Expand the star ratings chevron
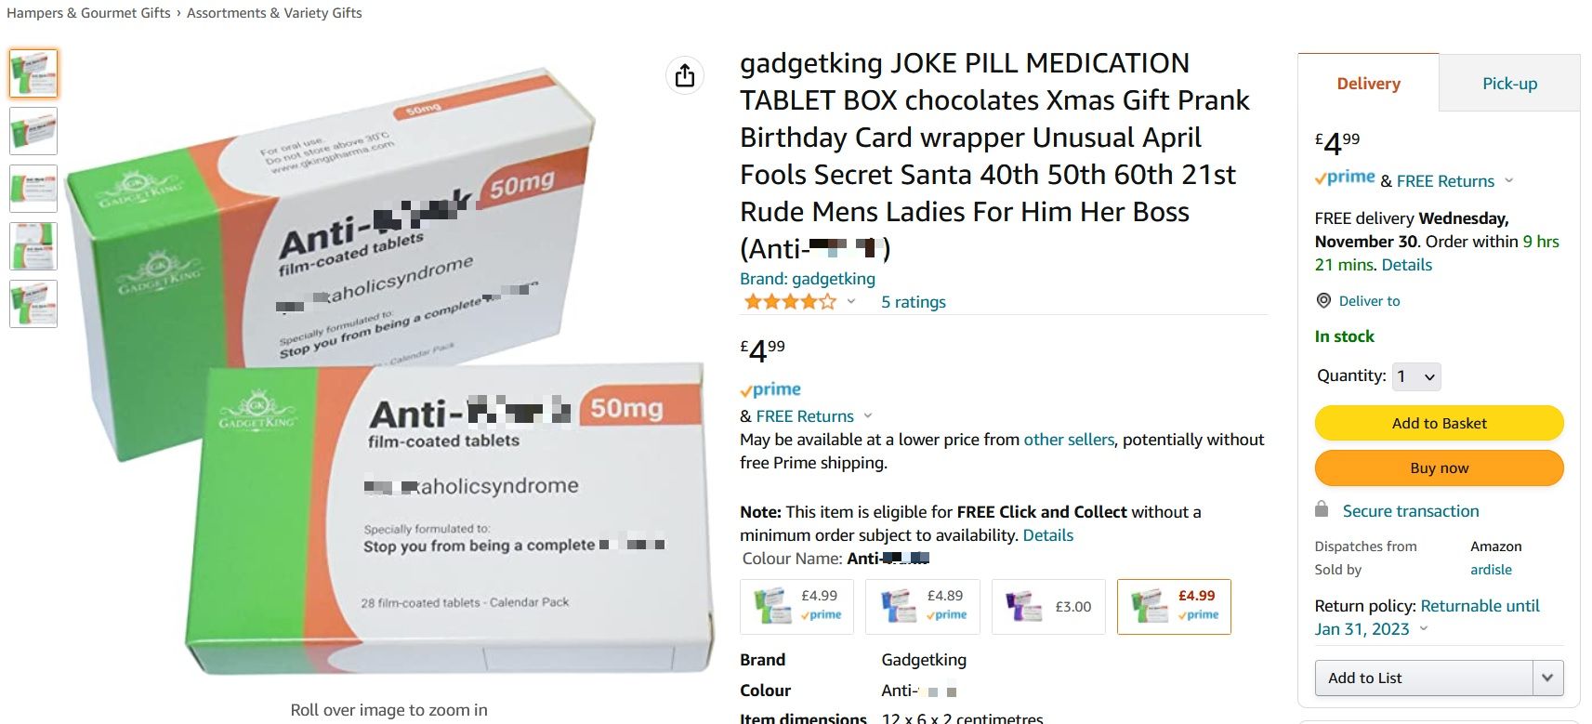This screenshot has height=724, width=1592. [x=851, y=301]
